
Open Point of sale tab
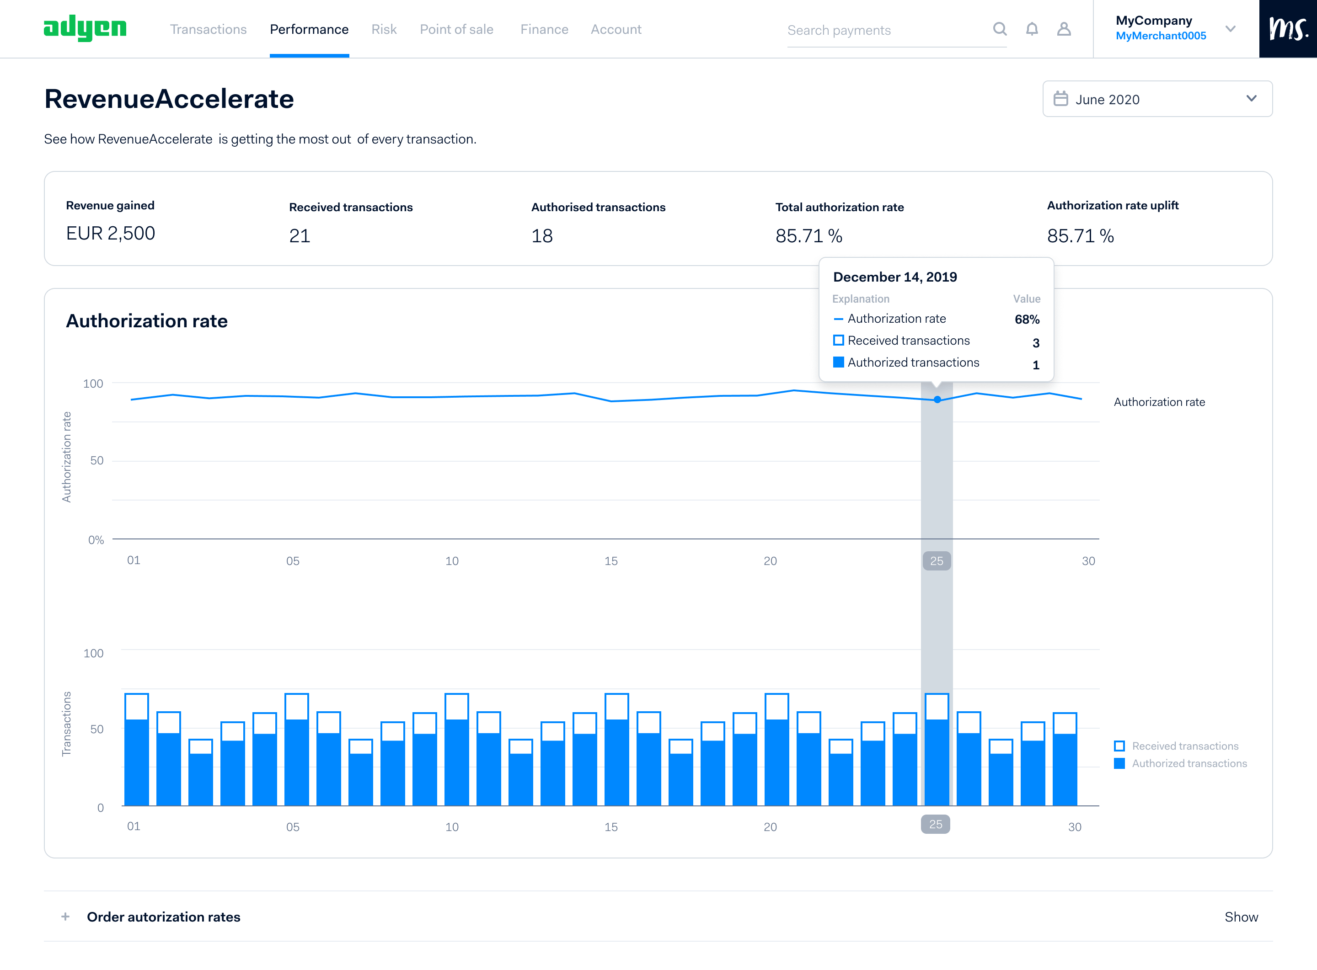click(x=456, y=29)
